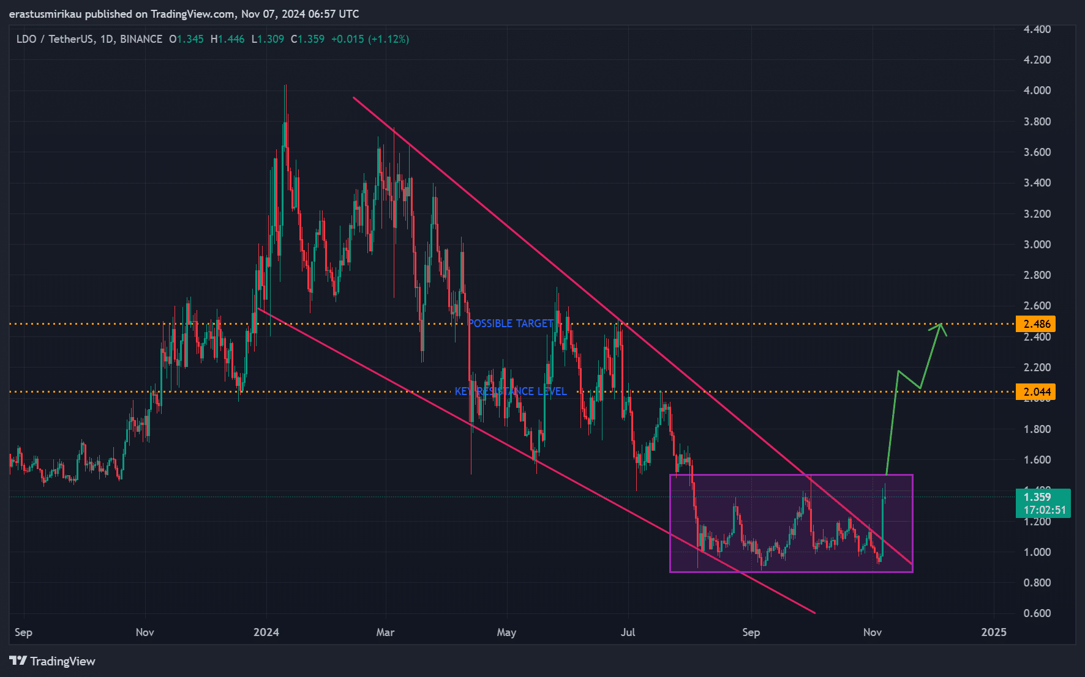Click the +0.015 (+1.12%) change value
The width and height of the screenshot is (1085, 677).
pyautogui.click(x=370, y=39)
